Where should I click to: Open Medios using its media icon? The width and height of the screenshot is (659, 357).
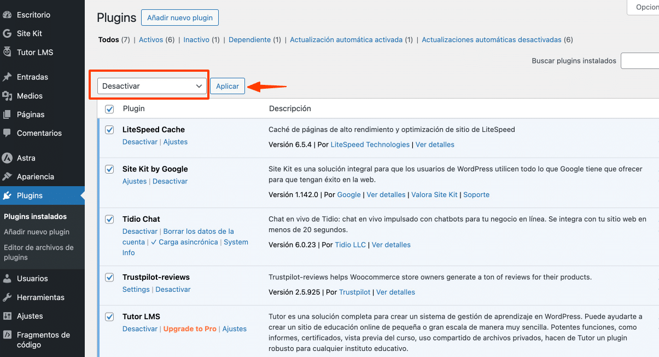pos(7,96)
